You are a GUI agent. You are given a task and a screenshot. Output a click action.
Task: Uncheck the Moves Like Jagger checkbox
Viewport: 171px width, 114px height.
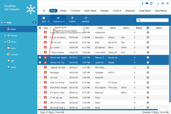[x=40, y=57]
